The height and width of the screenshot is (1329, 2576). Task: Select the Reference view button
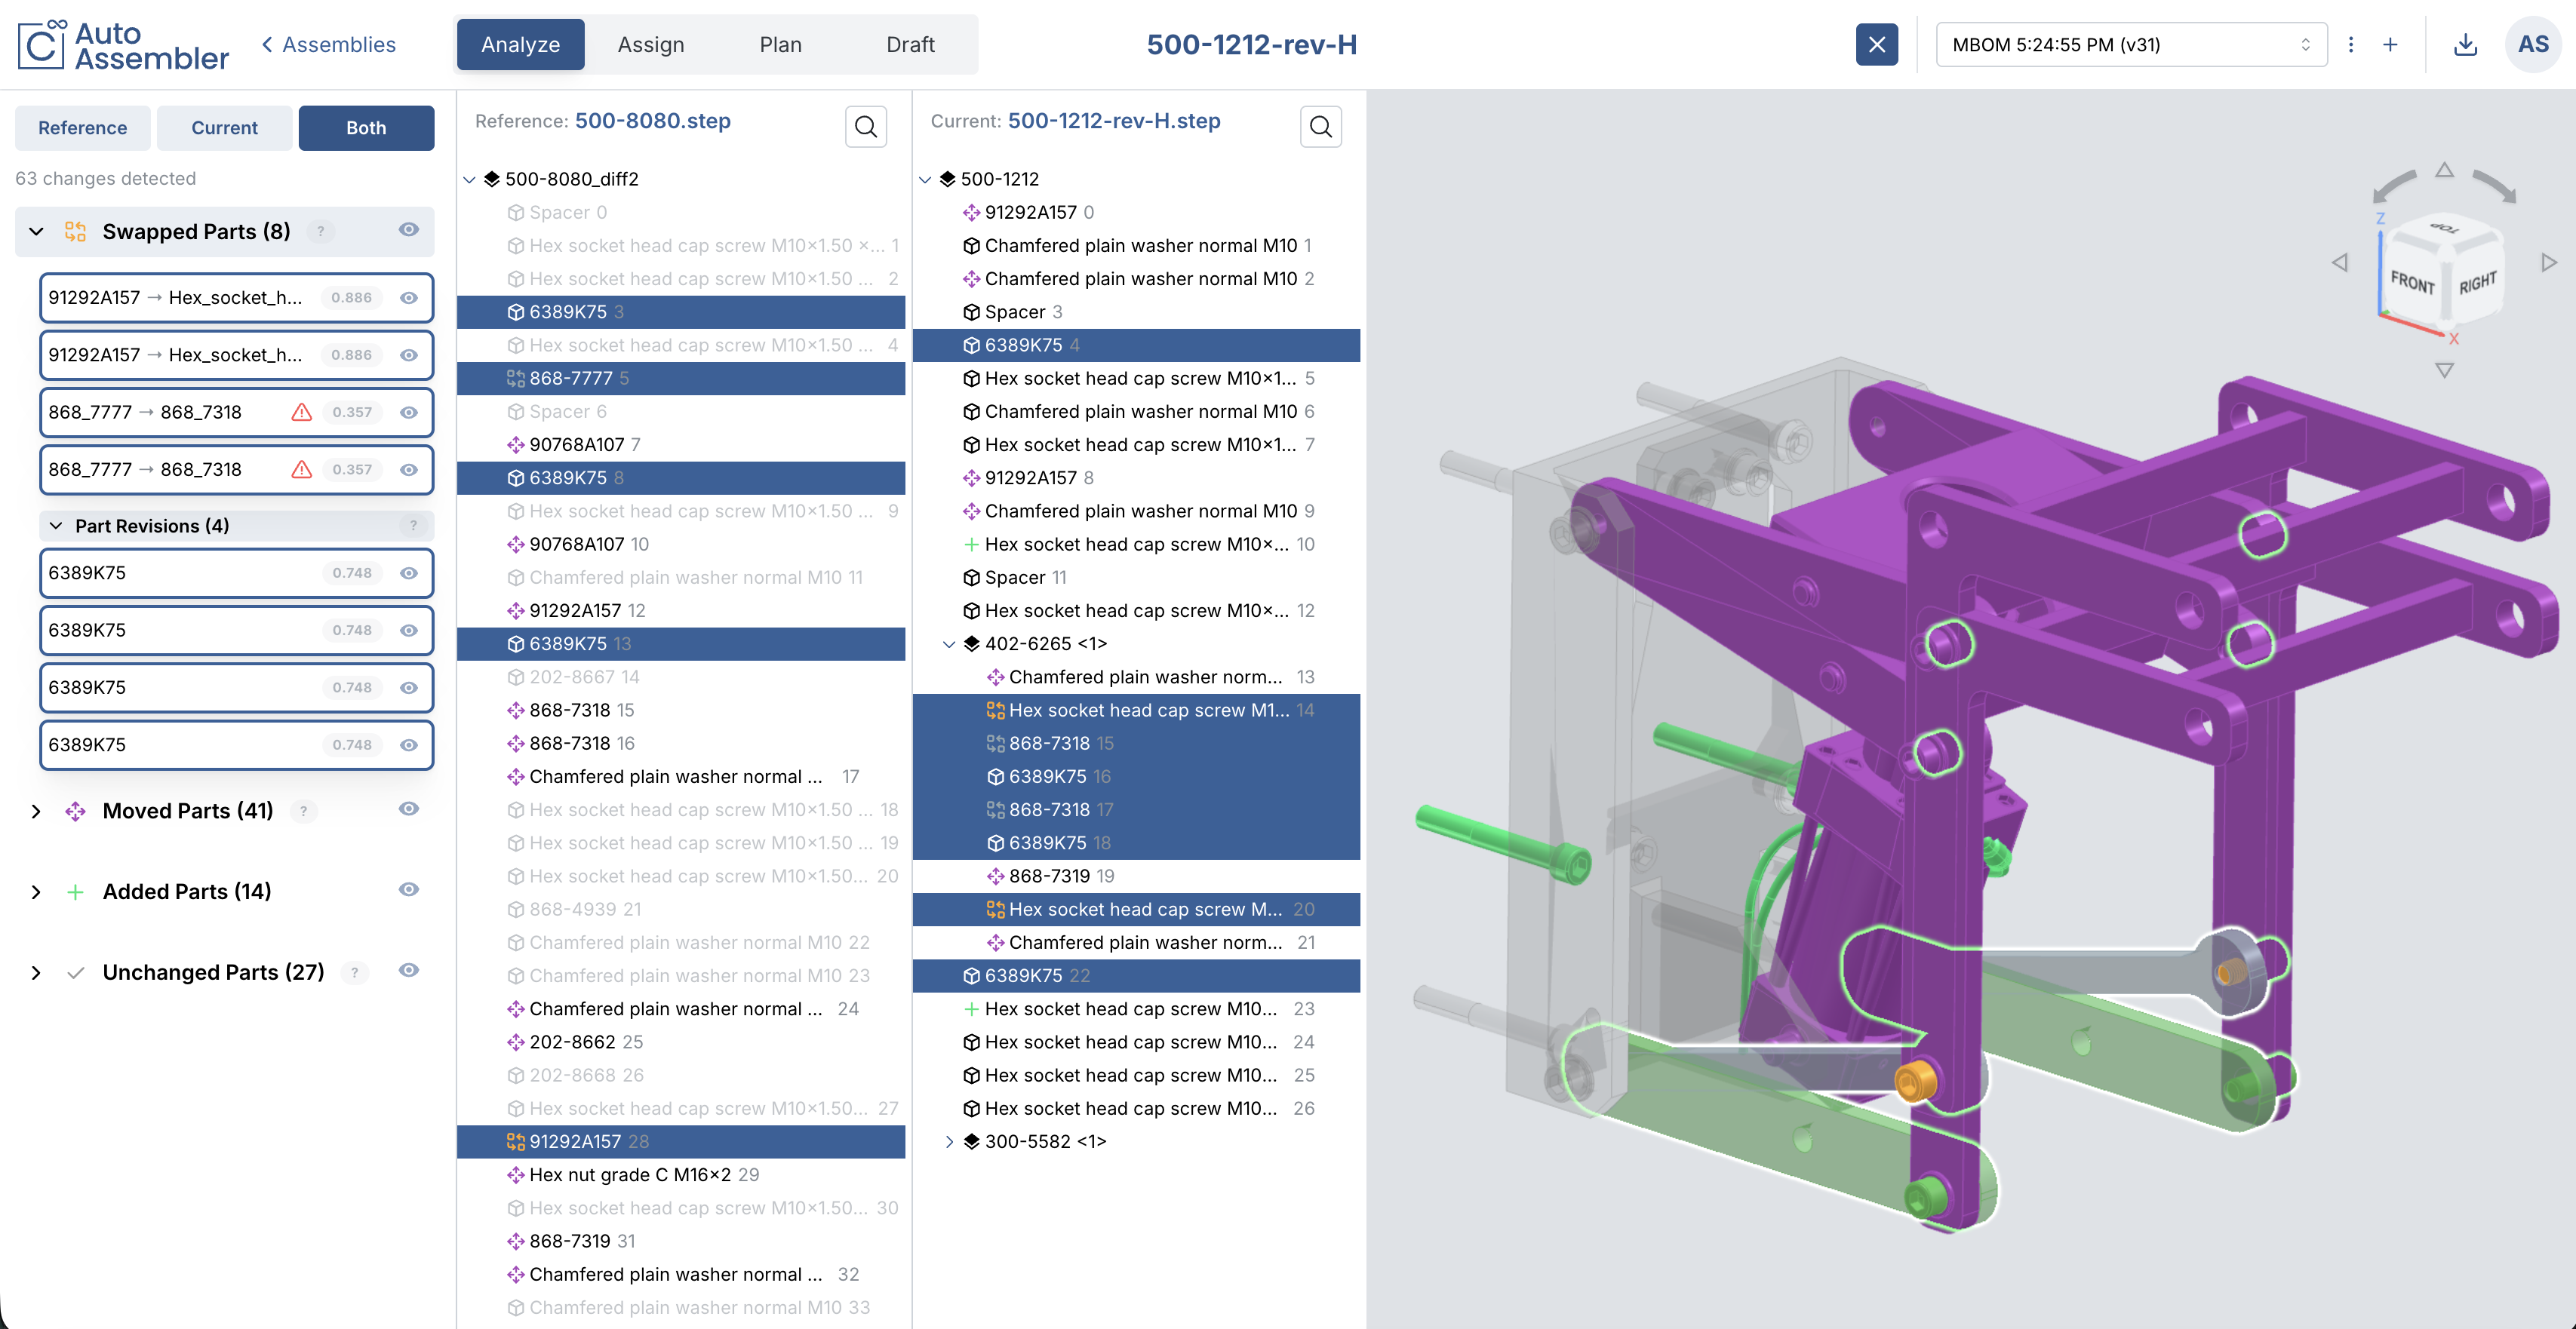point(83,128)
